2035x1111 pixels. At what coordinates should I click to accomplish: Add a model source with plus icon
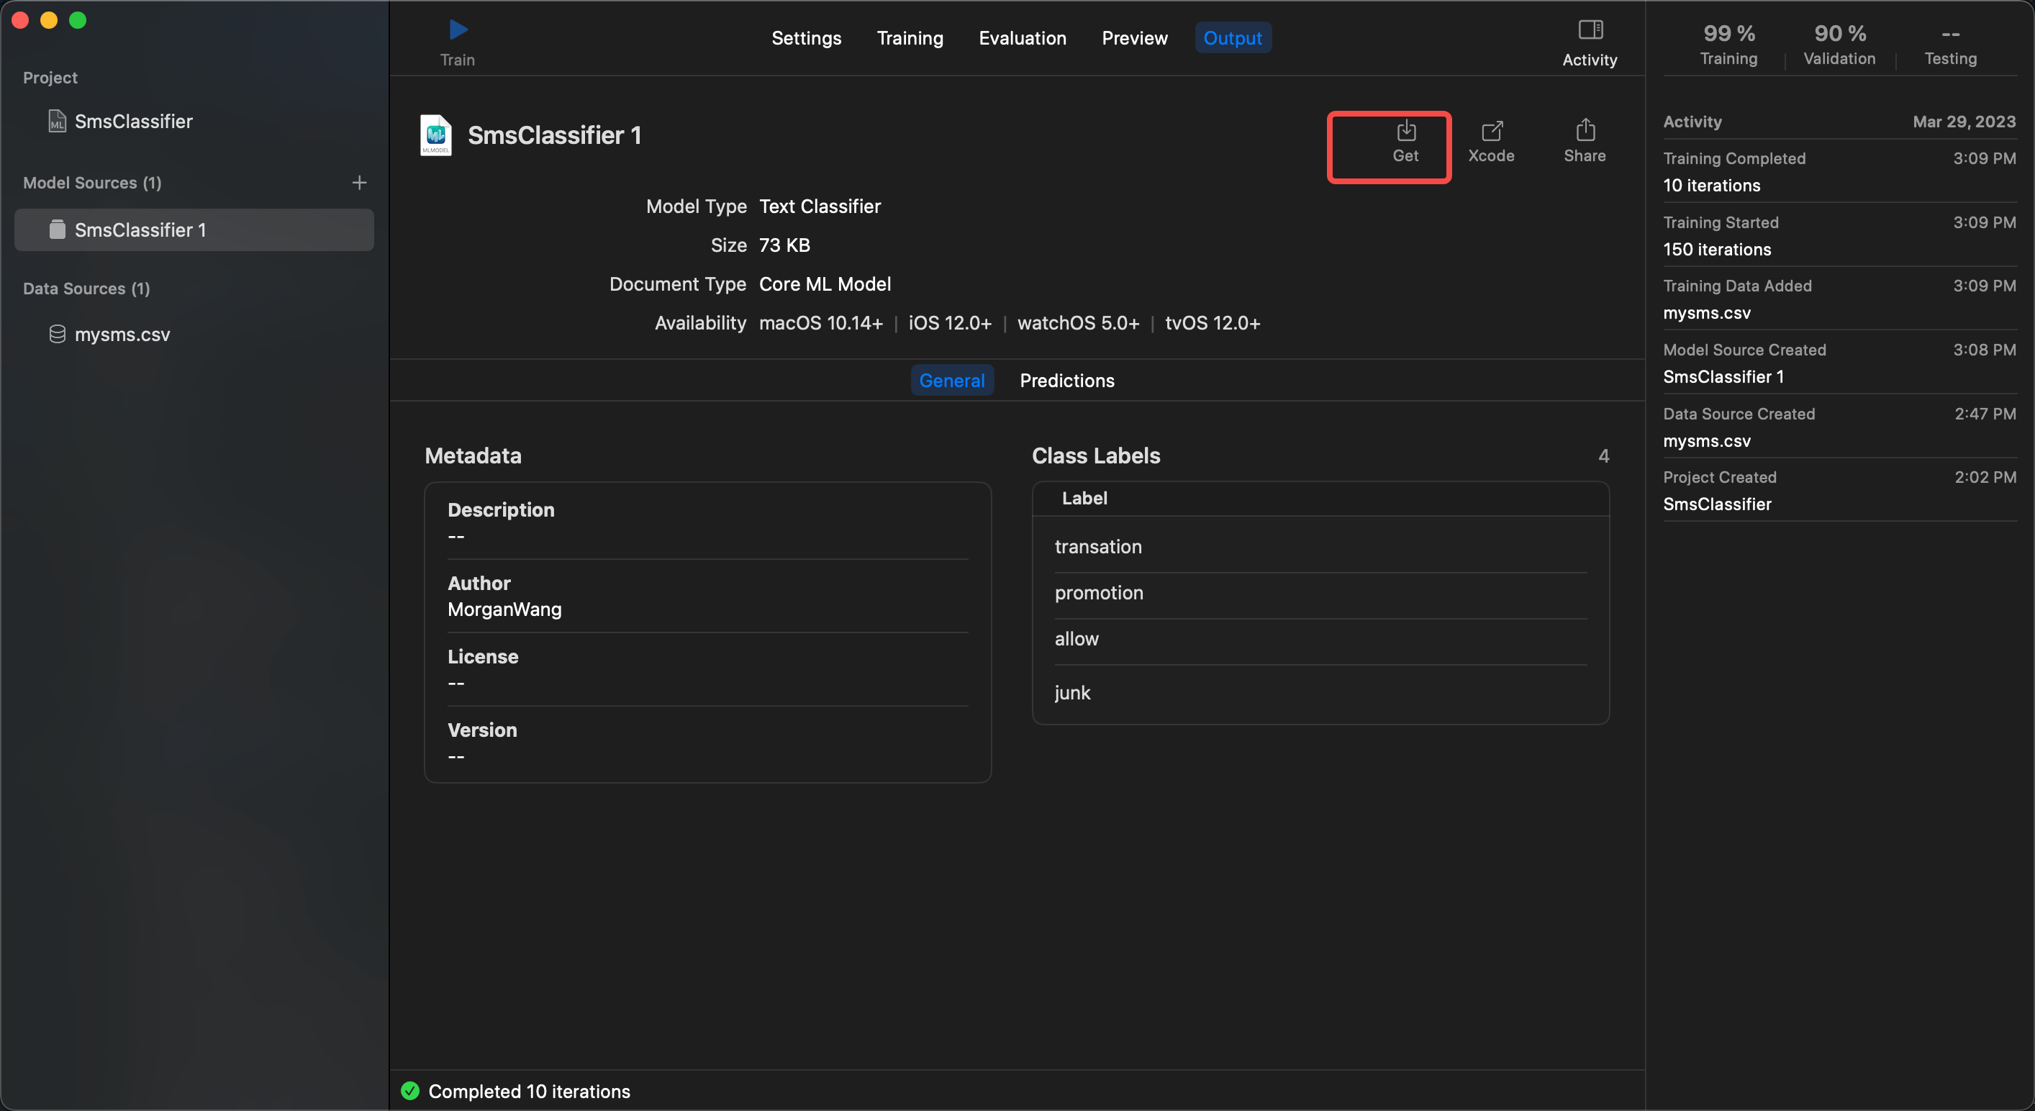(x=360, y=183)
